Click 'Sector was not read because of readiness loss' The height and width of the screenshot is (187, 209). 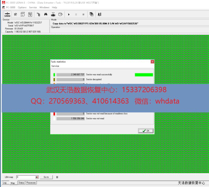107,114
